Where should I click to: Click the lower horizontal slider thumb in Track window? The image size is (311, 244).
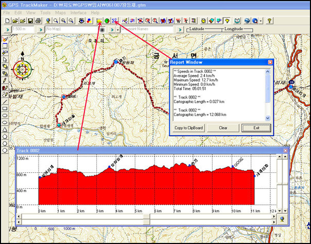[147, 222]
